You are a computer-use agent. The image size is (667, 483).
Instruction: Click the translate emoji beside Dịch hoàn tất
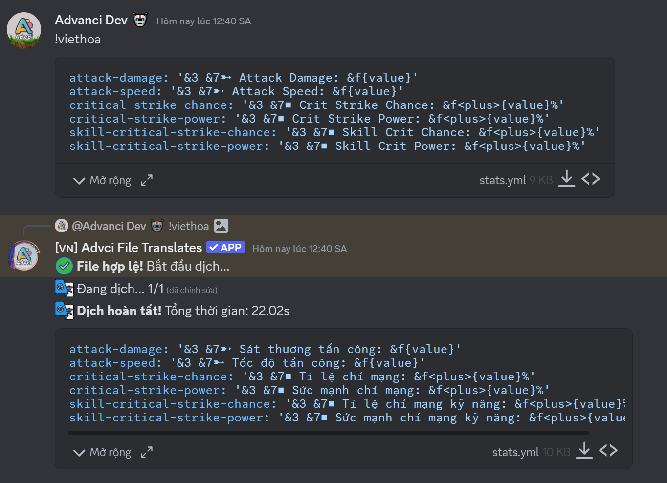(64, 311)
